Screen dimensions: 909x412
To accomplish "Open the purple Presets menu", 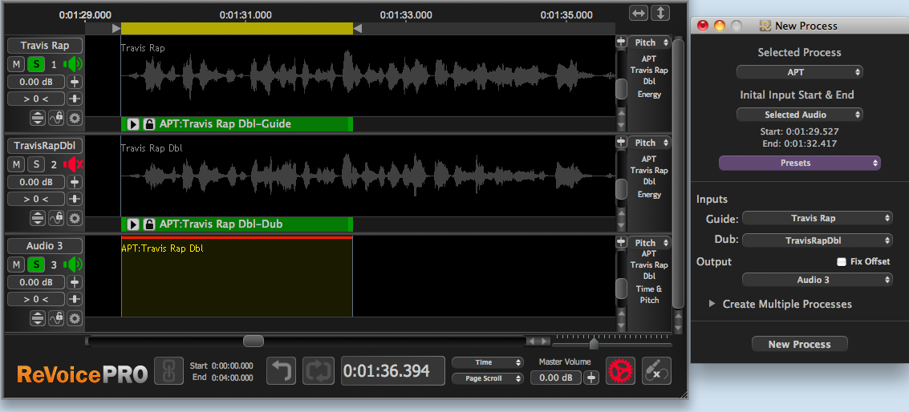I will [799, 163].
